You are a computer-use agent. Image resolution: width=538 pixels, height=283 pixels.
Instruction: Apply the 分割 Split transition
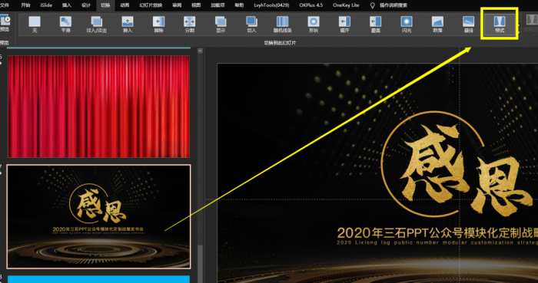coord(189,25)
